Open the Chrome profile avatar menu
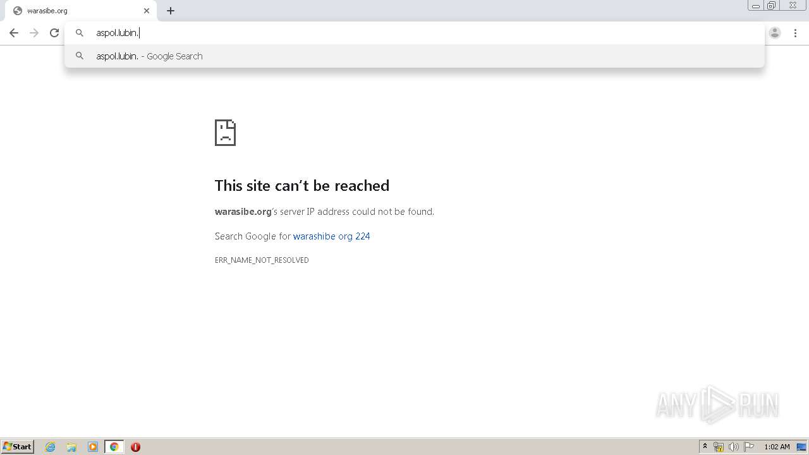This screenshot has width=809, height=455. tap(775, 33)
